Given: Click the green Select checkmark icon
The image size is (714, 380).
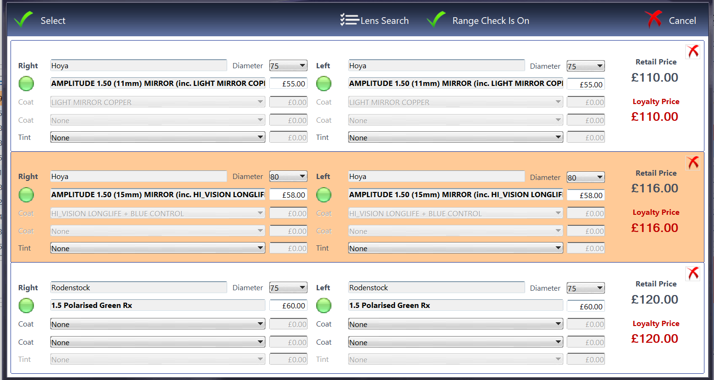Looking at the screenshot, I should (23, 20).
